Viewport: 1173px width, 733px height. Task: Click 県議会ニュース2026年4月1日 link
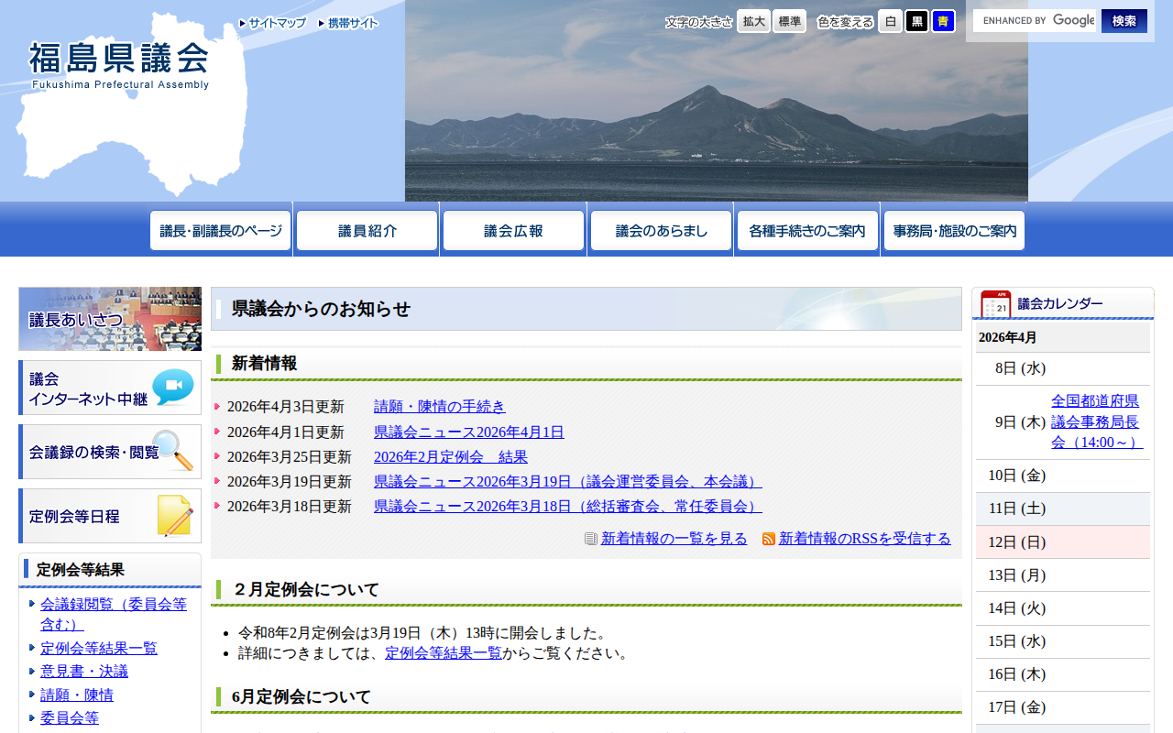pyautogui.click(x=468, y=432)
